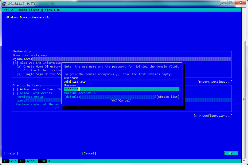Screen dimensions: 248x165
Task: Click Obtain list for Machine Account OU
Action: (x=168, y=97)
